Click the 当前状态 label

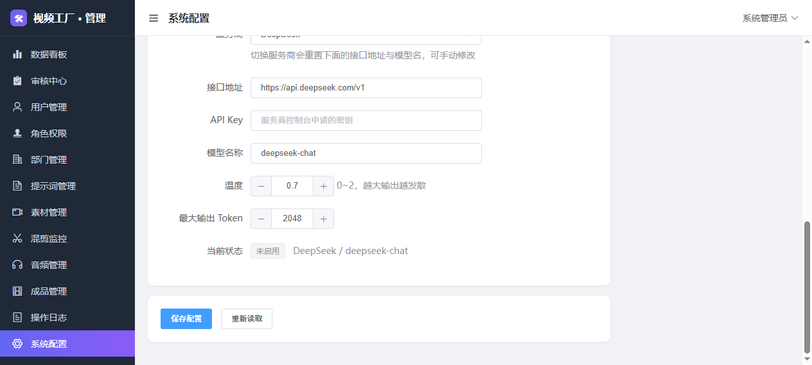pos(225,251)
